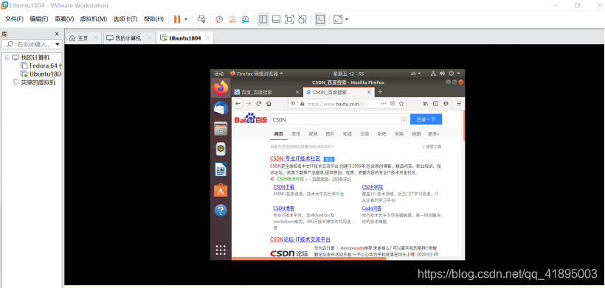Launch Firefox from the Ubuntu dock
Viewport: 605px width, 288px height.
(x=221, y=88)
